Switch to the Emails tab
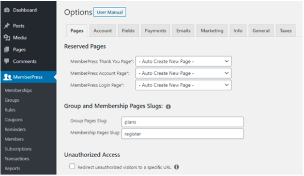The width and height of the screenshot is (304, 176). pos(183,30)
